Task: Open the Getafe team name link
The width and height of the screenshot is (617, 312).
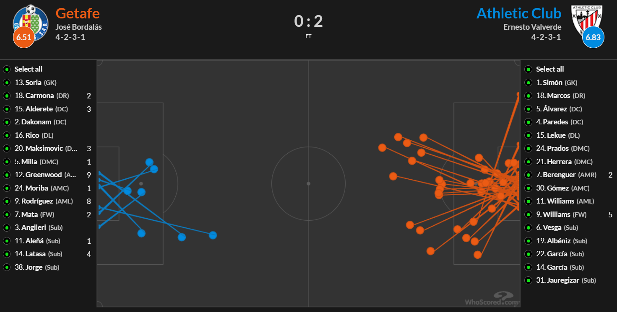Action: [x=78, y=13]
